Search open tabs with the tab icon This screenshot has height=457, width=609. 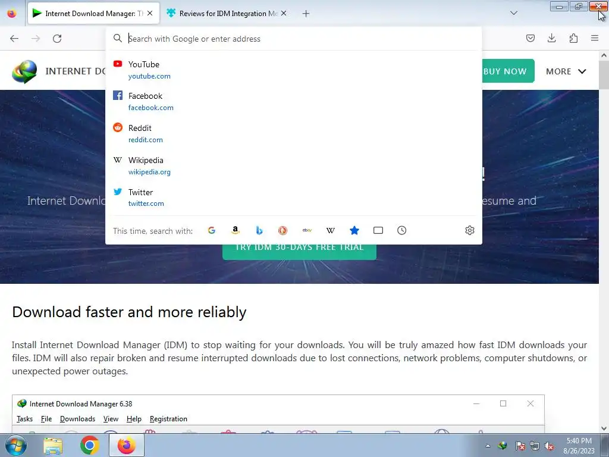point(378,230)
